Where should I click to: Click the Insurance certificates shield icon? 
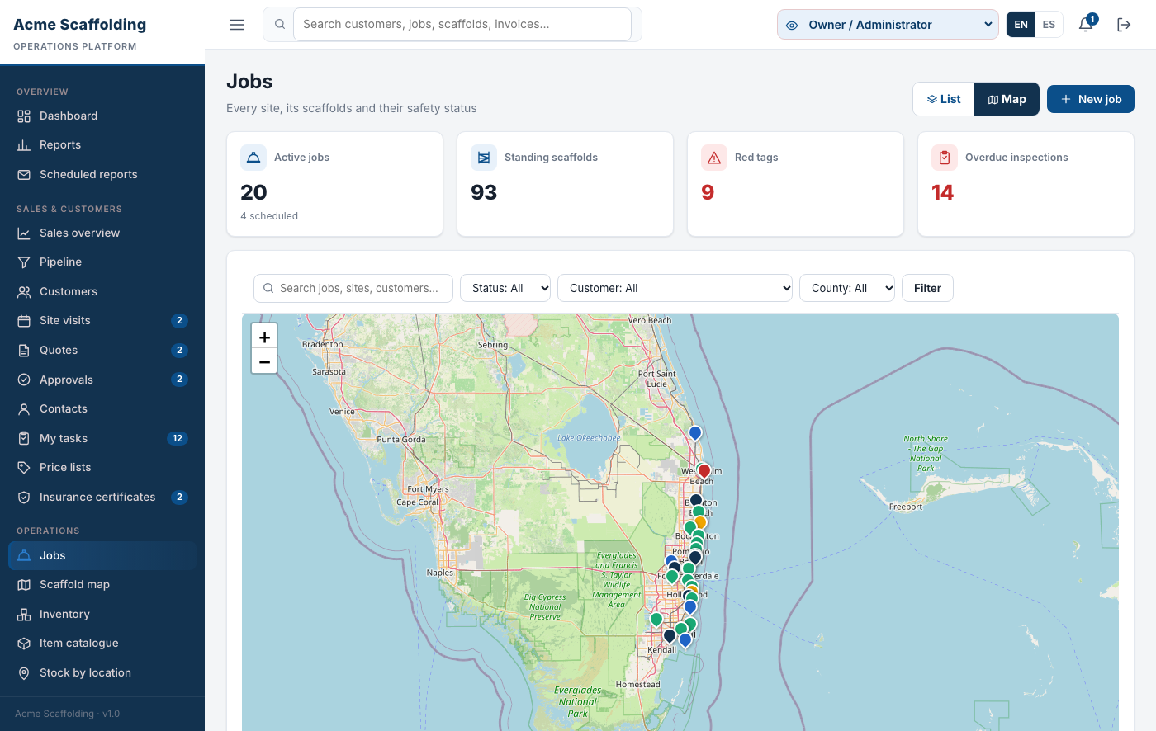tap(24, 498)
